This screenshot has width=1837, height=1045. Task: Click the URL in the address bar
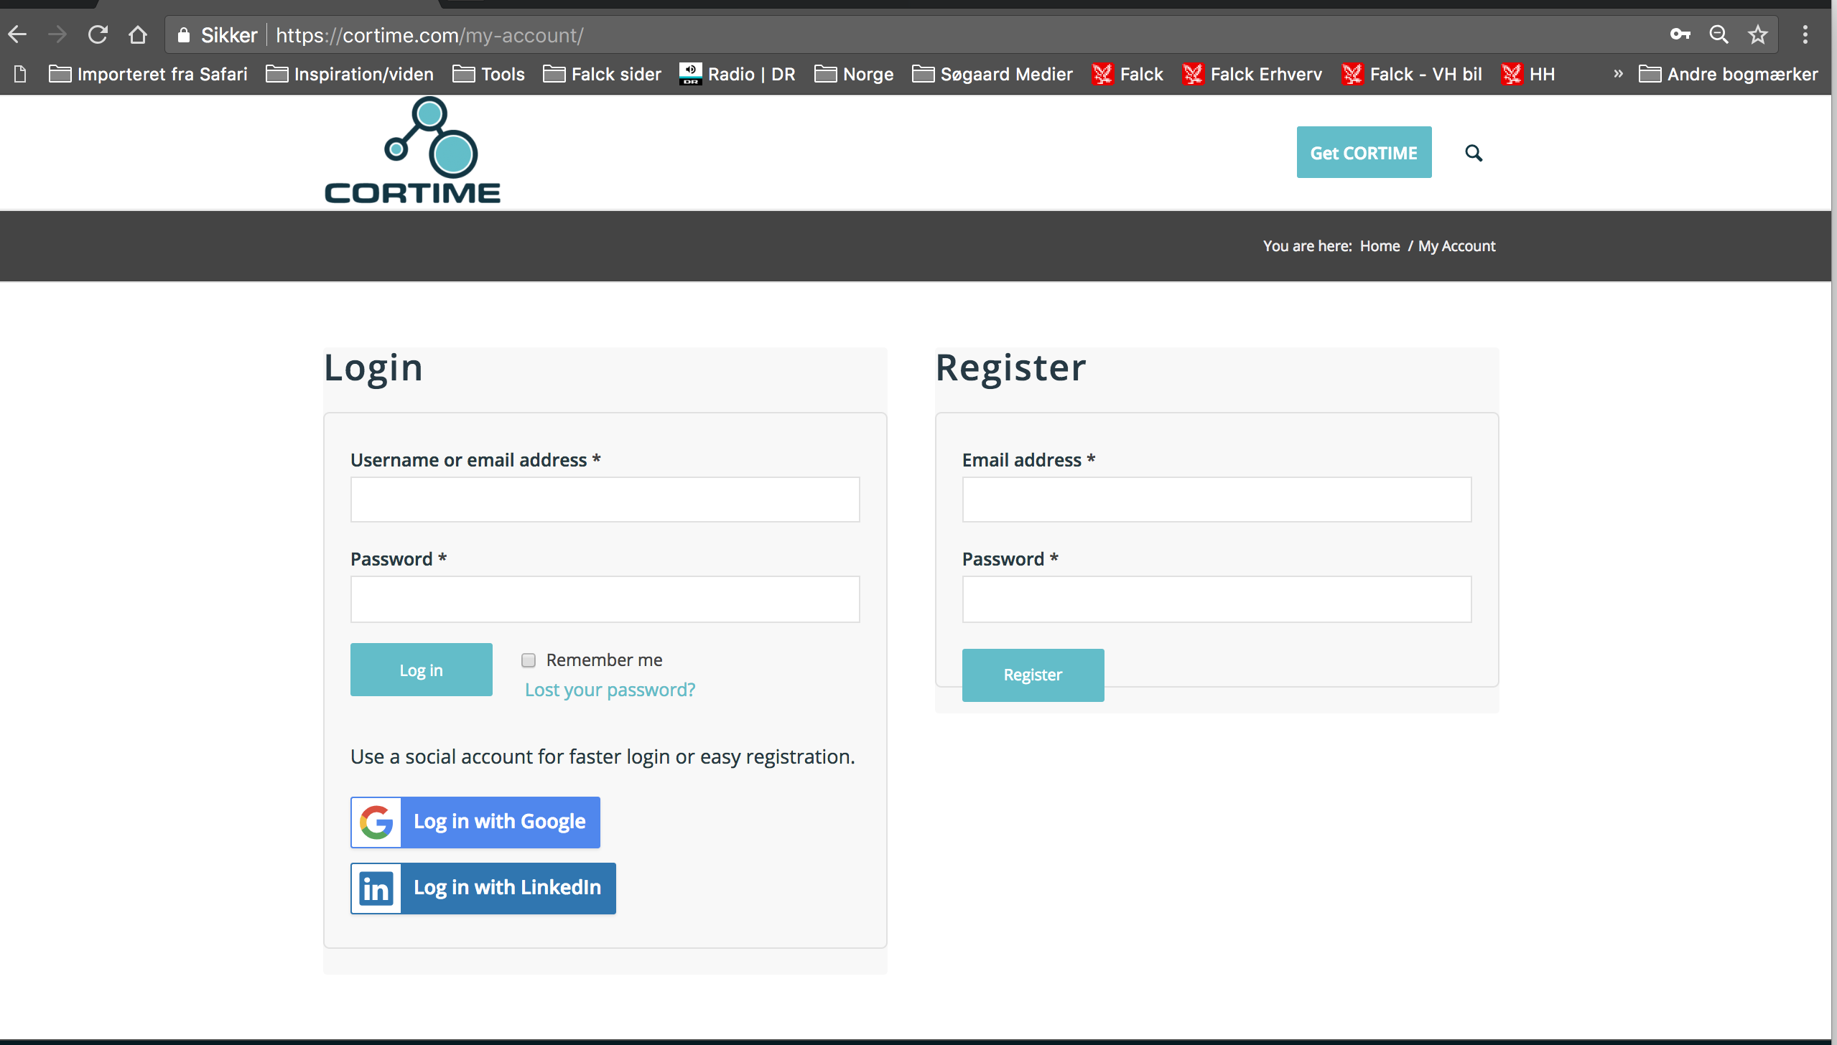click(x=429, y=35)
